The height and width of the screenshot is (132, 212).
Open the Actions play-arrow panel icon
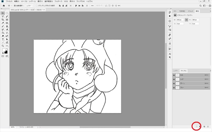tap(170, 16)
